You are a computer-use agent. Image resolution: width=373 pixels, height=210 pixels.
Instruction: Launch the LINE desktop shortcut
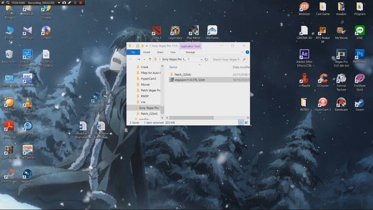tap(360, 33)
